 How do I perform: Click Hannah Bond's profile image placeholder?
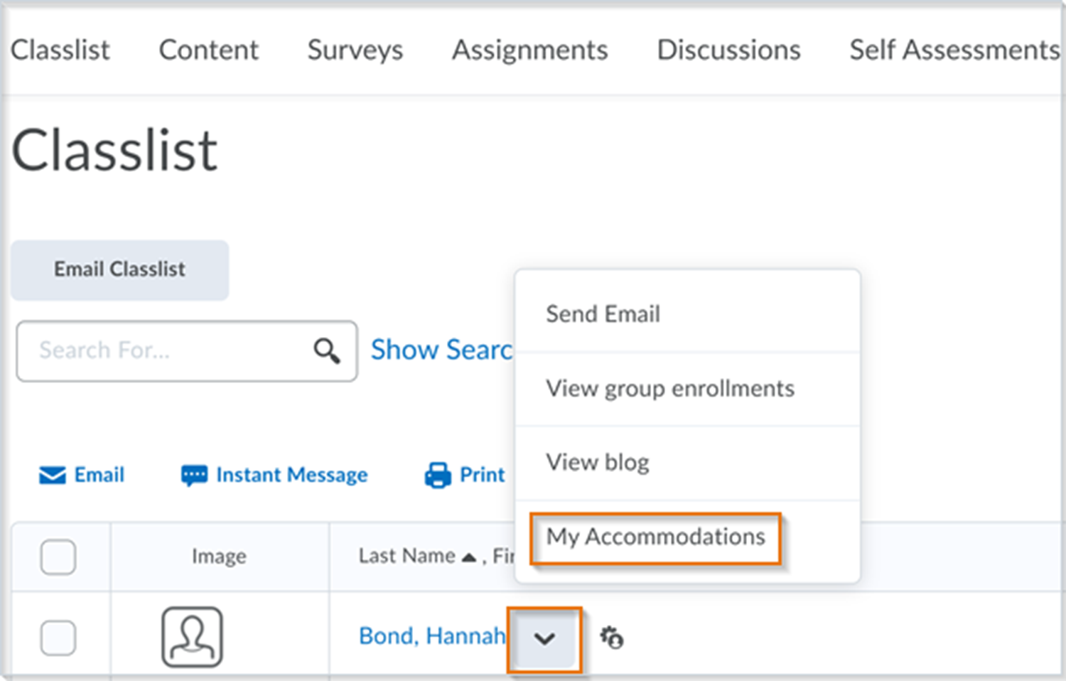pos(192,637)
